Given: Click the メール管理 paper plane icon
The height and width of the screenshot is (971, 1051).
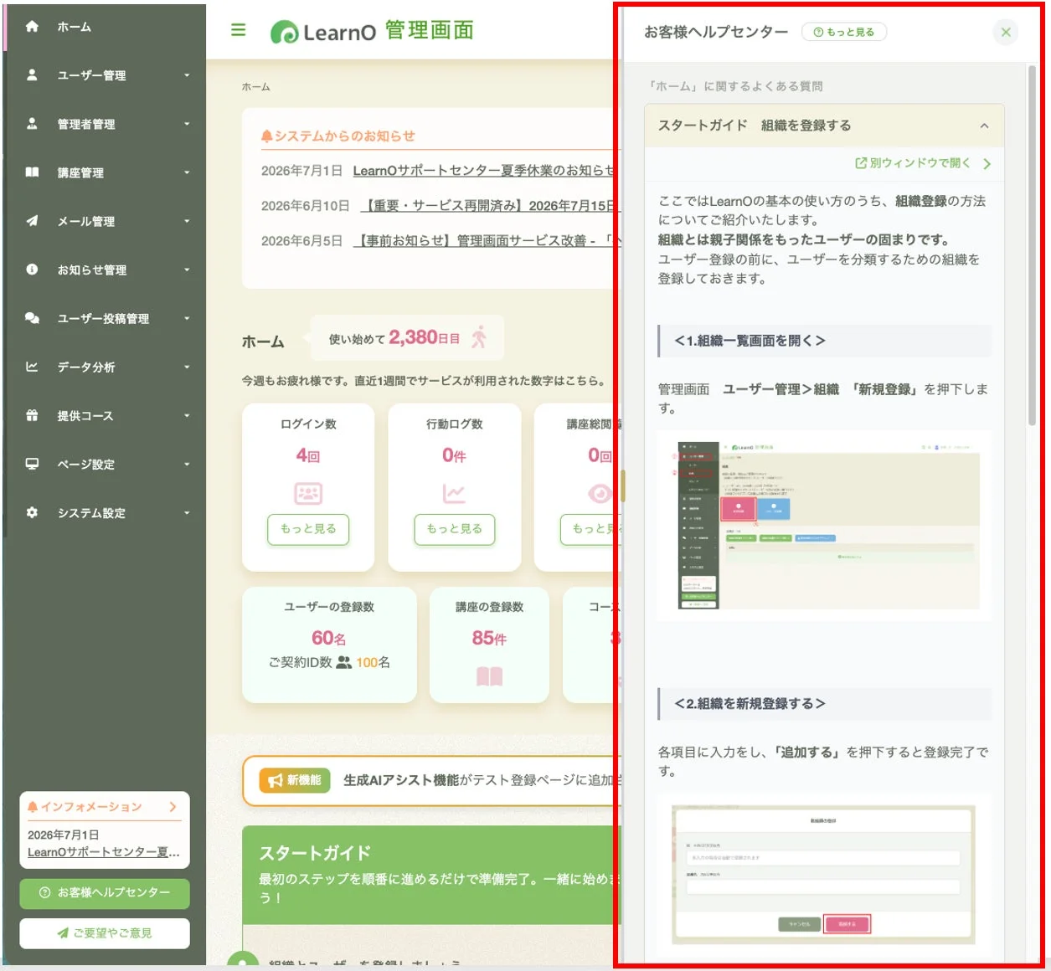Looking at the screenshot, I should (x=32, y=220).
